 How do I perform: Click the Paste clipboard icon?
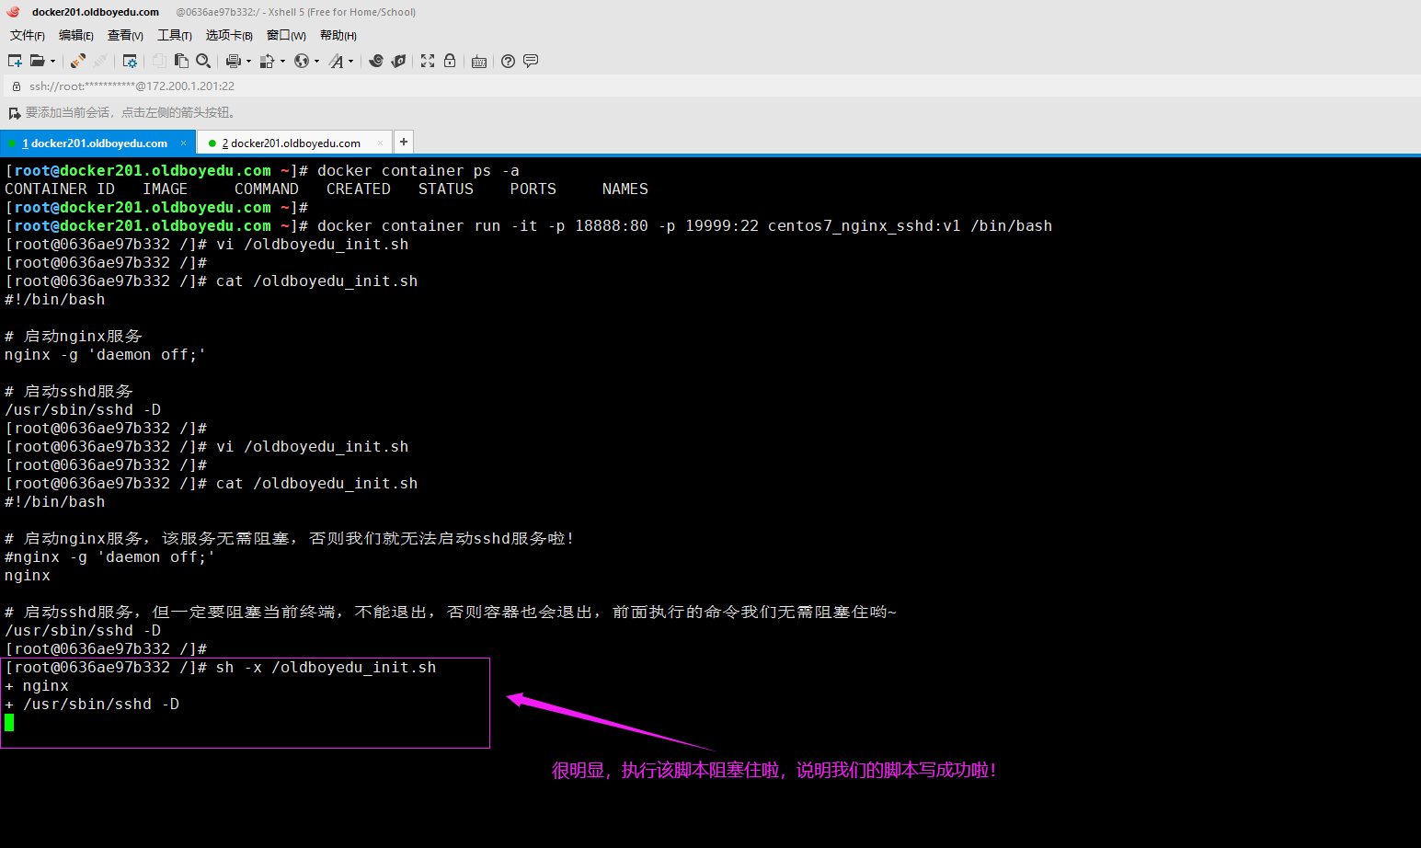[x=181, y=61]
